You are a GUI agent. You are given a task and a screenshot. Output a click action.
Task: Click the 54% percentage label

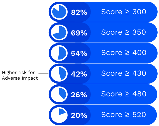pos(79,53)
